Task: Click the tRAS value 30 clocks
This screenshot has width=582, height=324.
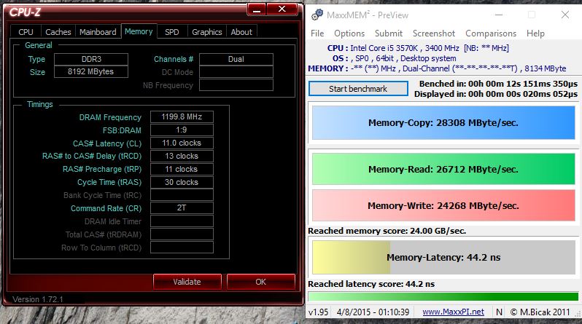Action: [182, 182]
